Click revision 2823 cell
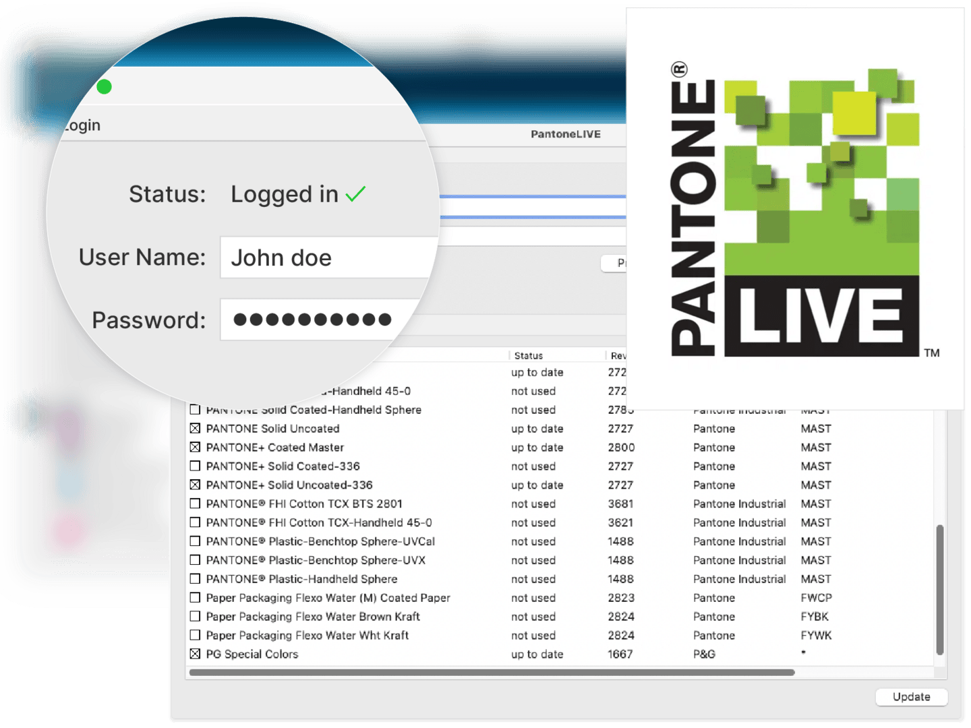971x728 pixels. [621, 598]
